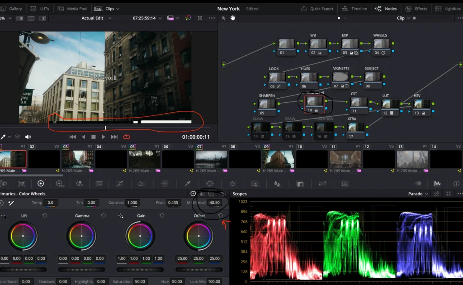Open the Actual Edit timeline dropdown
463x285 pixels.
pyautogui.click(x=96, y=18)
